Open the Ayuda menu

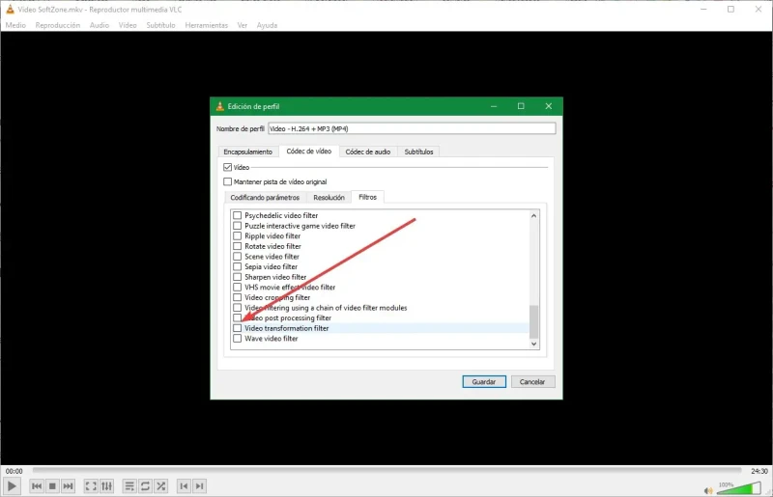267,25
